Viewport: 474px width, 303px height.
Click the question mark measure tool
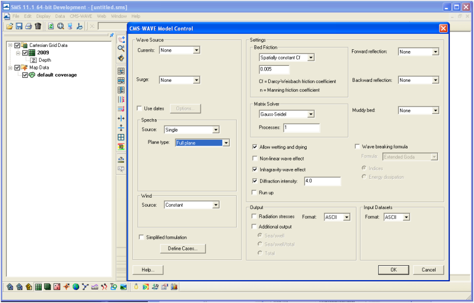click(121, 159)
